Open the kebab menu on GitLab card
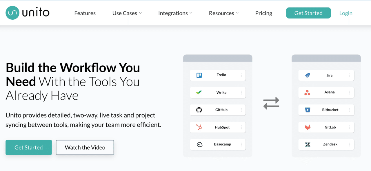This screenshot has width=371, height=171. point(350,127)
